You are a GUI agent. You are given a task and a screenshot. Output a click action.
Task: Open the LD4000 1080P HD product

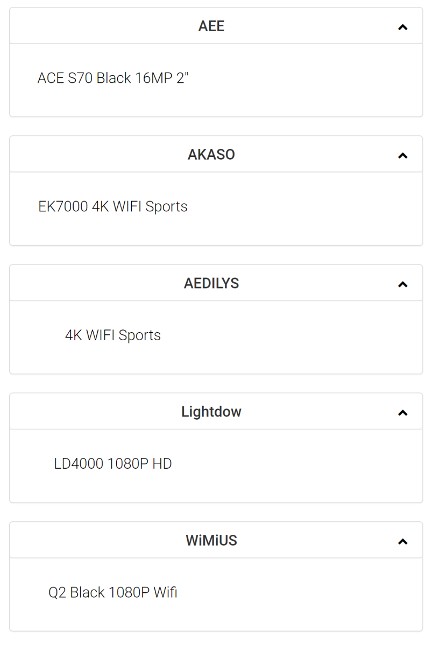[x=113, y=464]
